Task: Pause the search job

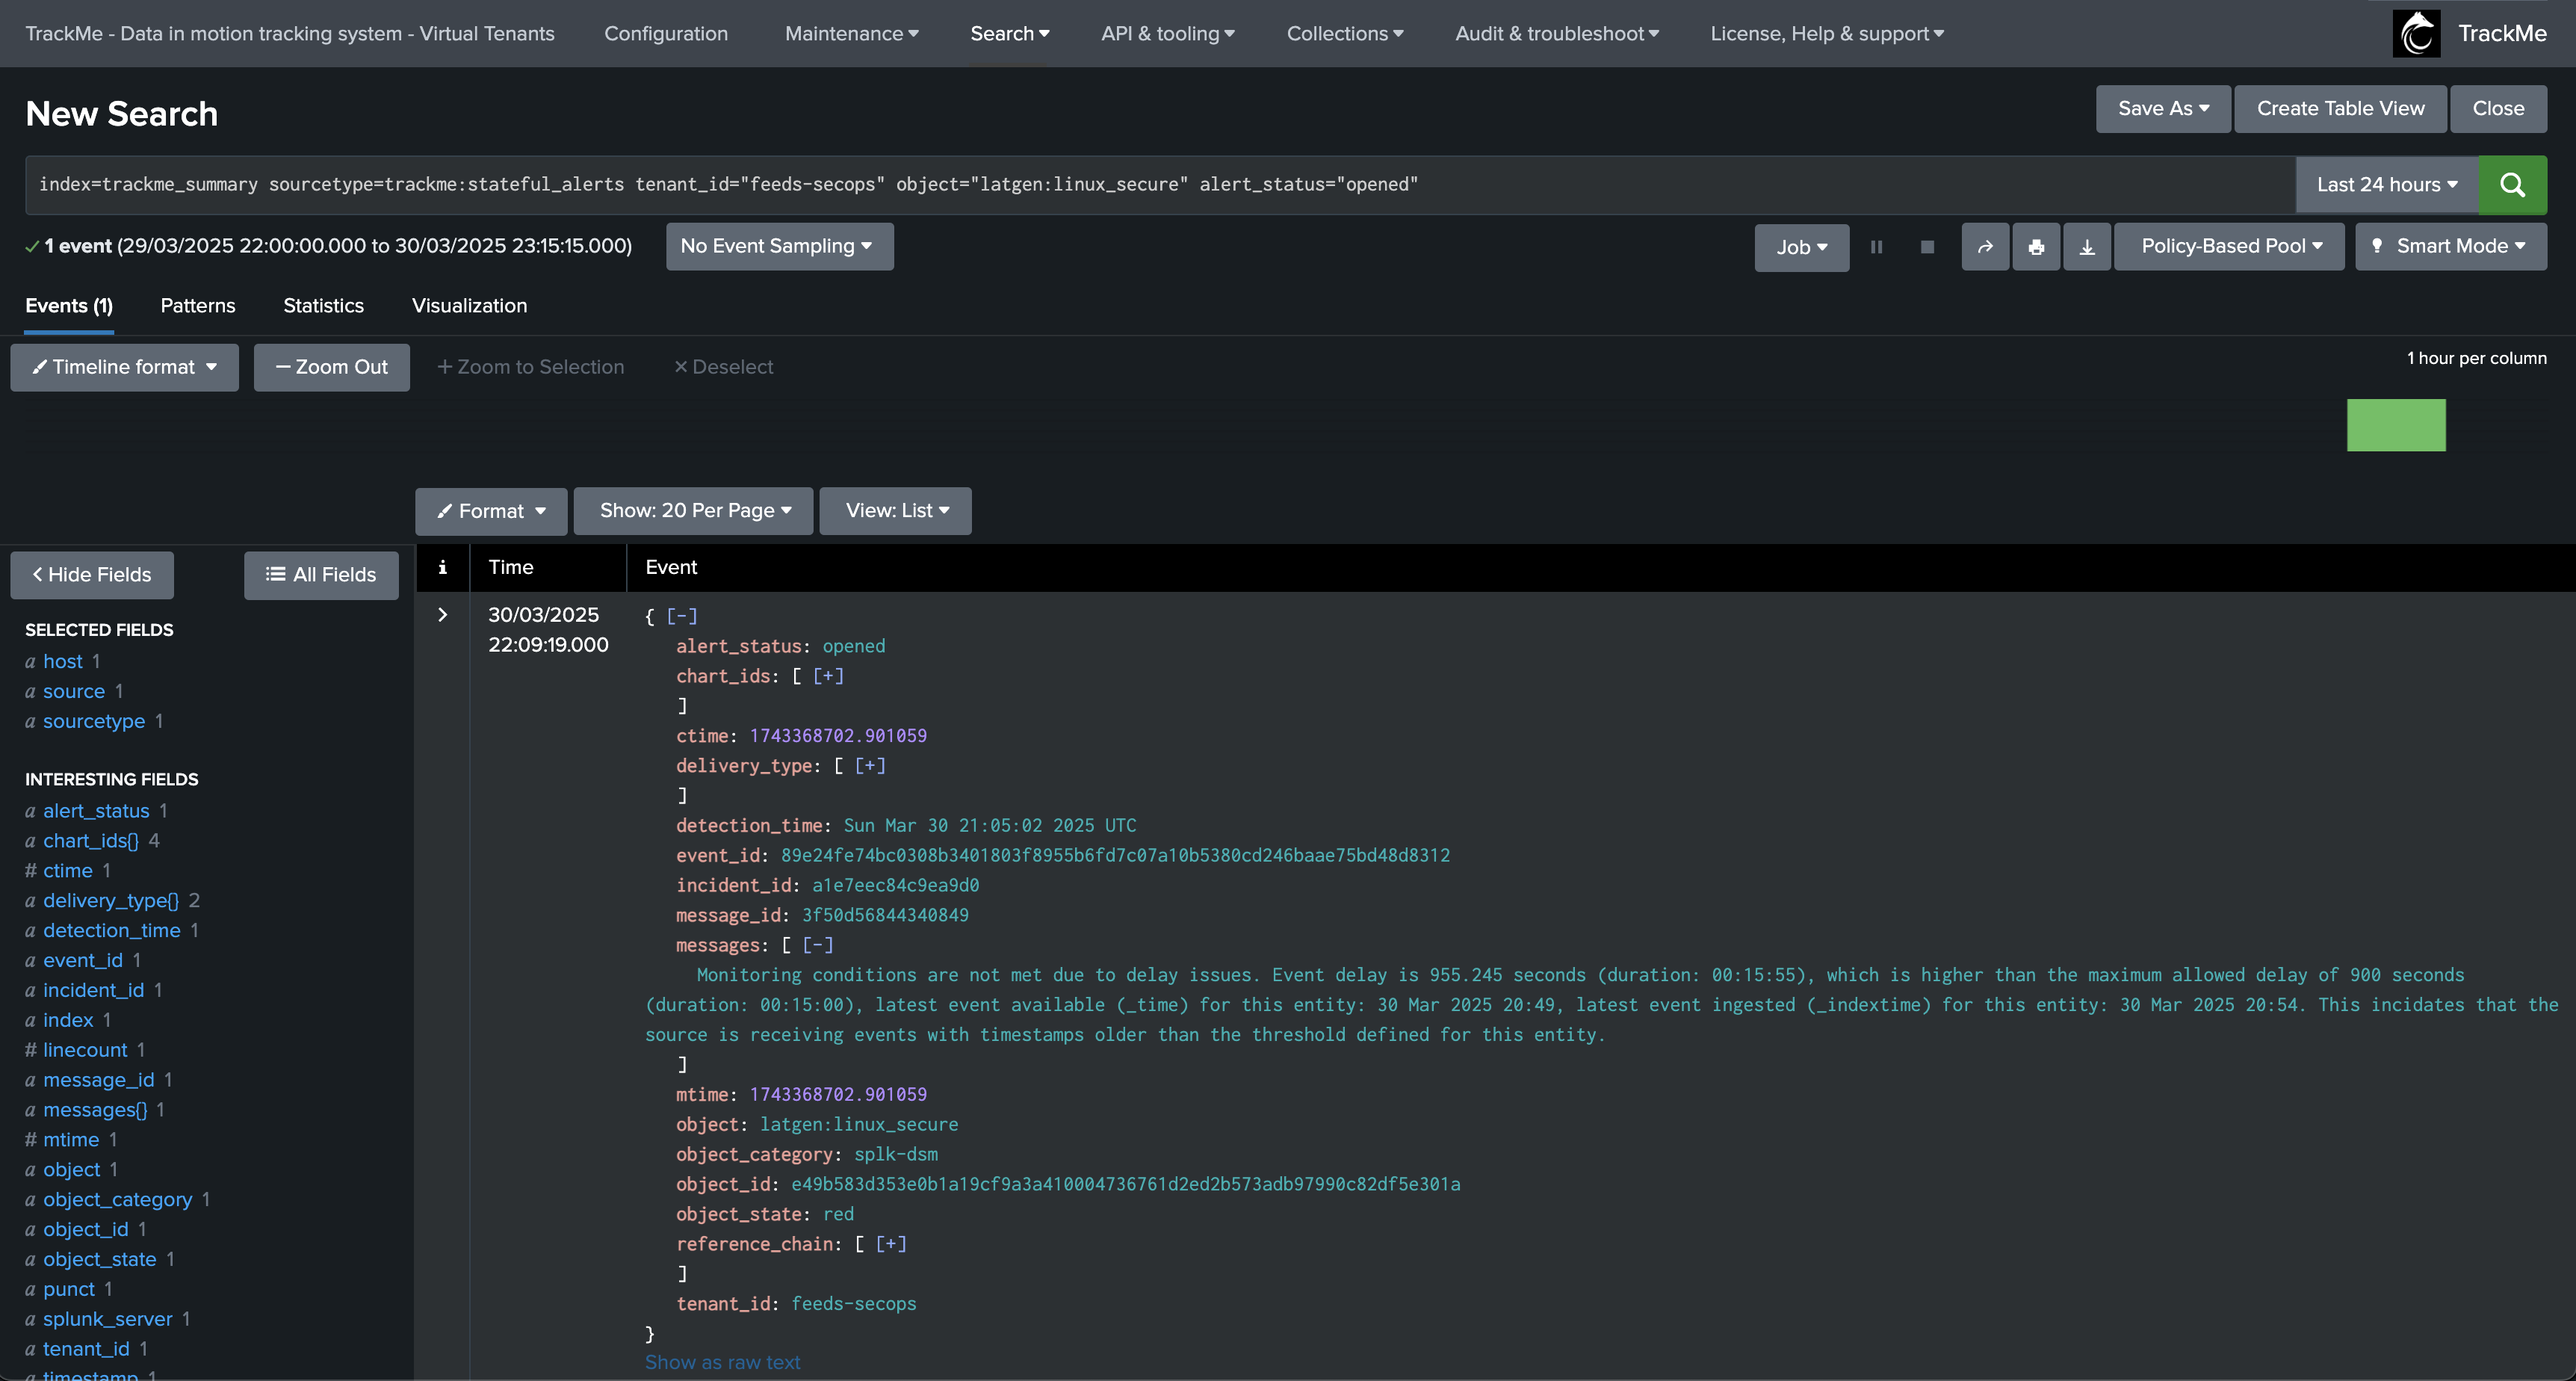Action: coord(1877,247)
